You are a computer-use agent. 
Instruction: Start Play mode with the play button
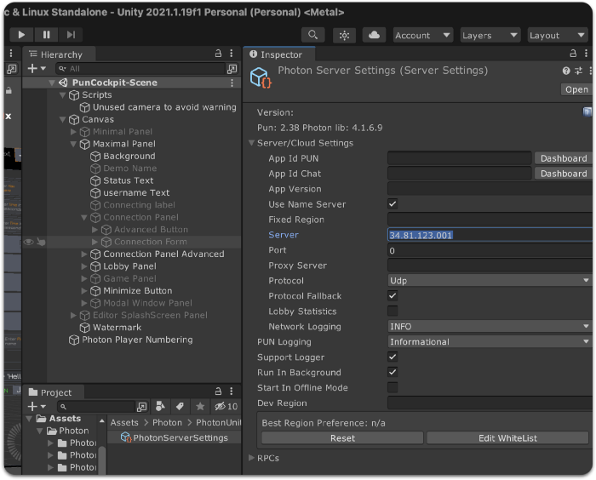pos(21,35)
